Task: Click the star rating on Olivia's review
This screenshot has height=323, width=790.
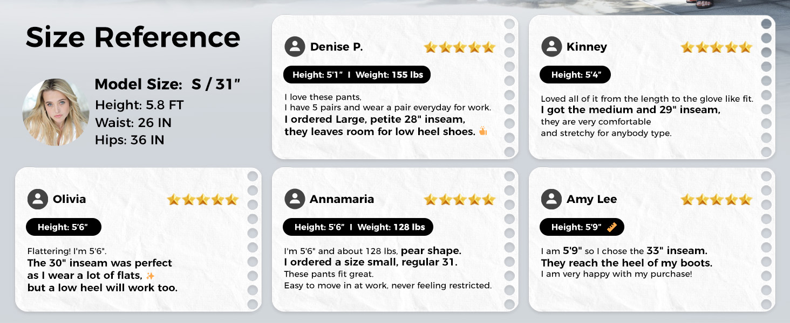Action: point(202,200)
